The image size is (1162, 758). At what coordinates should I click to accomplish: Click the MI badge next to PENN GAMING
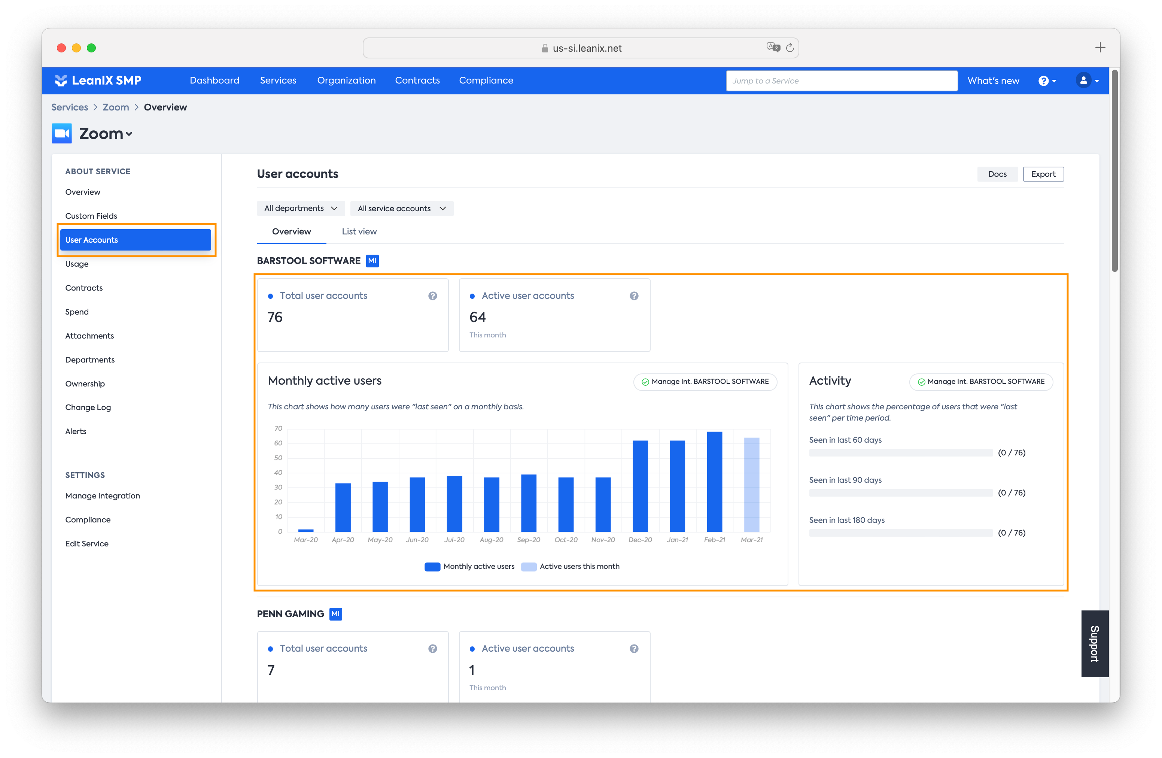[x=335, y=614]
